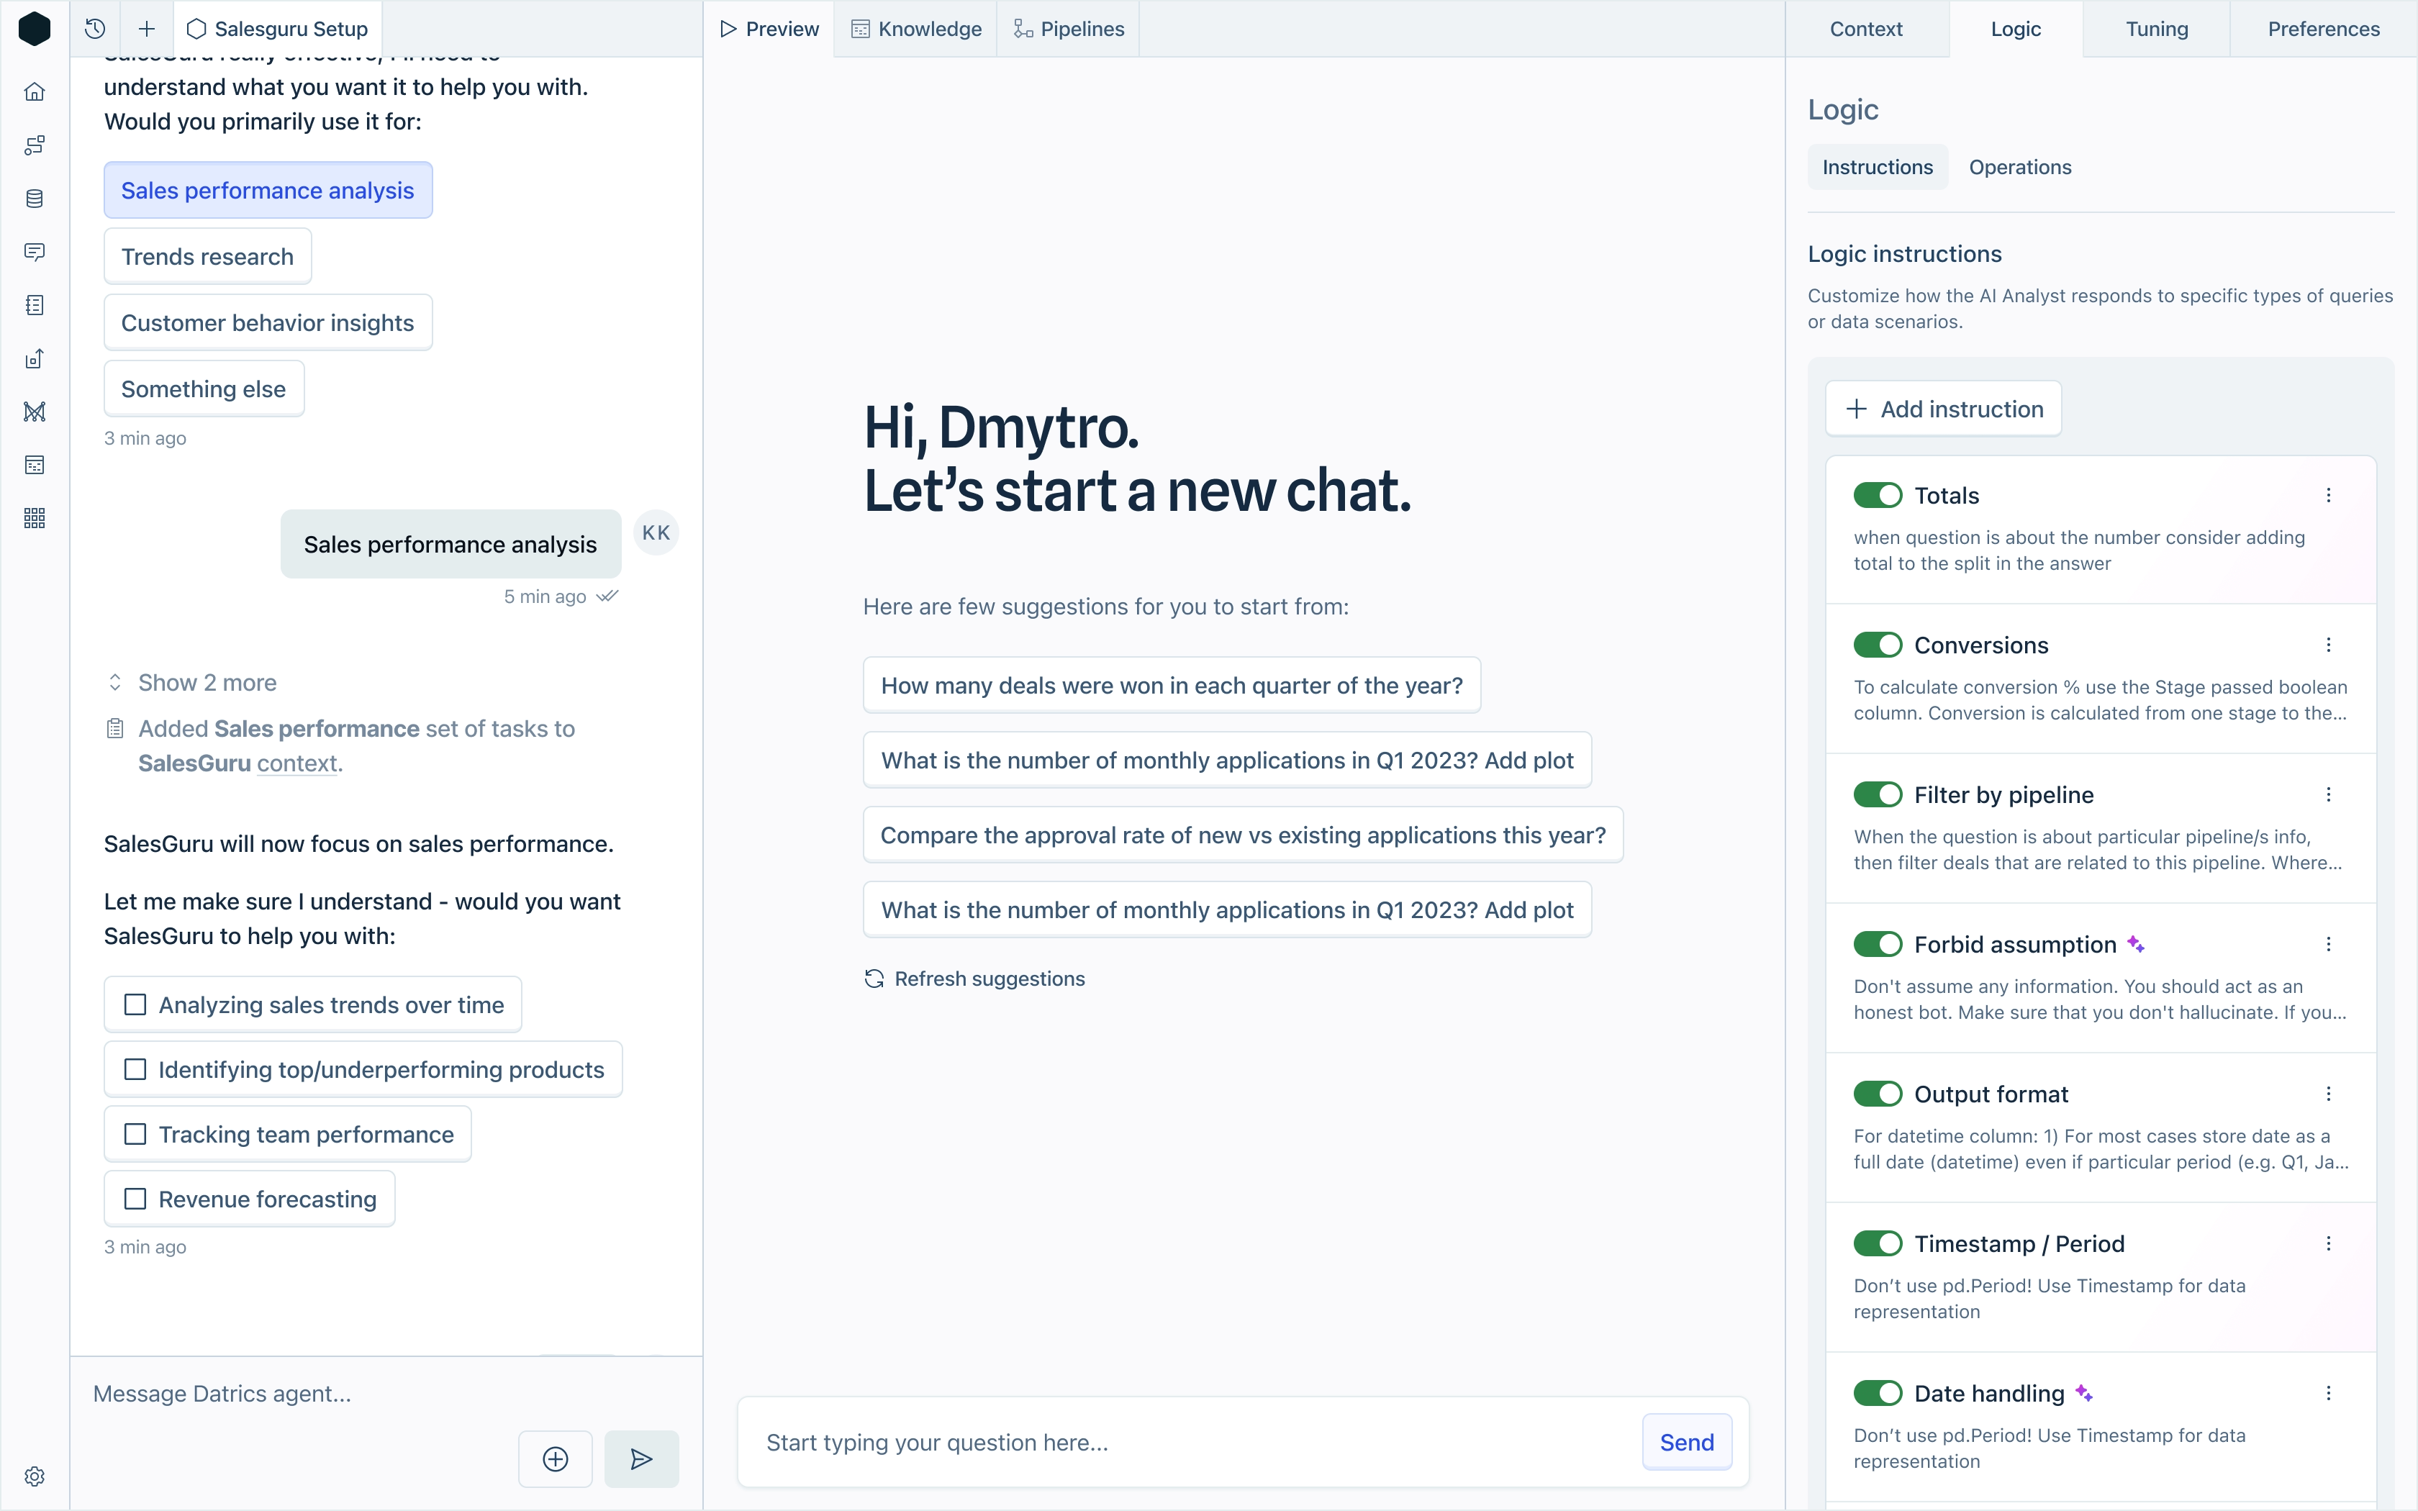The width and height of the screenshot is (2418, 1511).
Task: Click the chat messages sidebar icon
Action: click(35, 252)
